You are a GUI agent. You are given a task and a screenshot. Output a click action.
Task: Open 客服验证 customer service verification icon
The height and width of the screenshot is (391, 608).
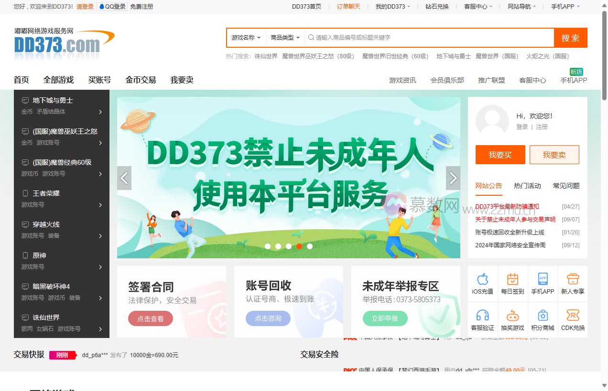pyautogui.click(x=482, y=318)
